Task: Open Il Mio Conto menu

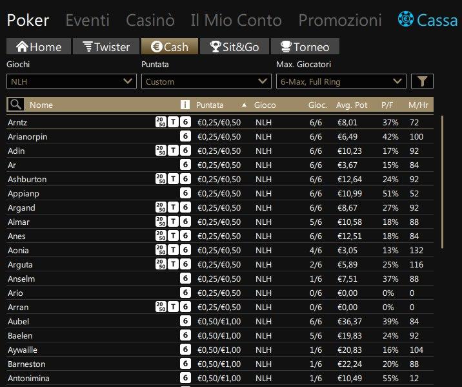Action: [x=236, y=20]
